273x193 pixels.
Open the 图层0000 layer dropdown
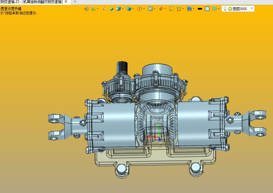click(x=252, y=9)
